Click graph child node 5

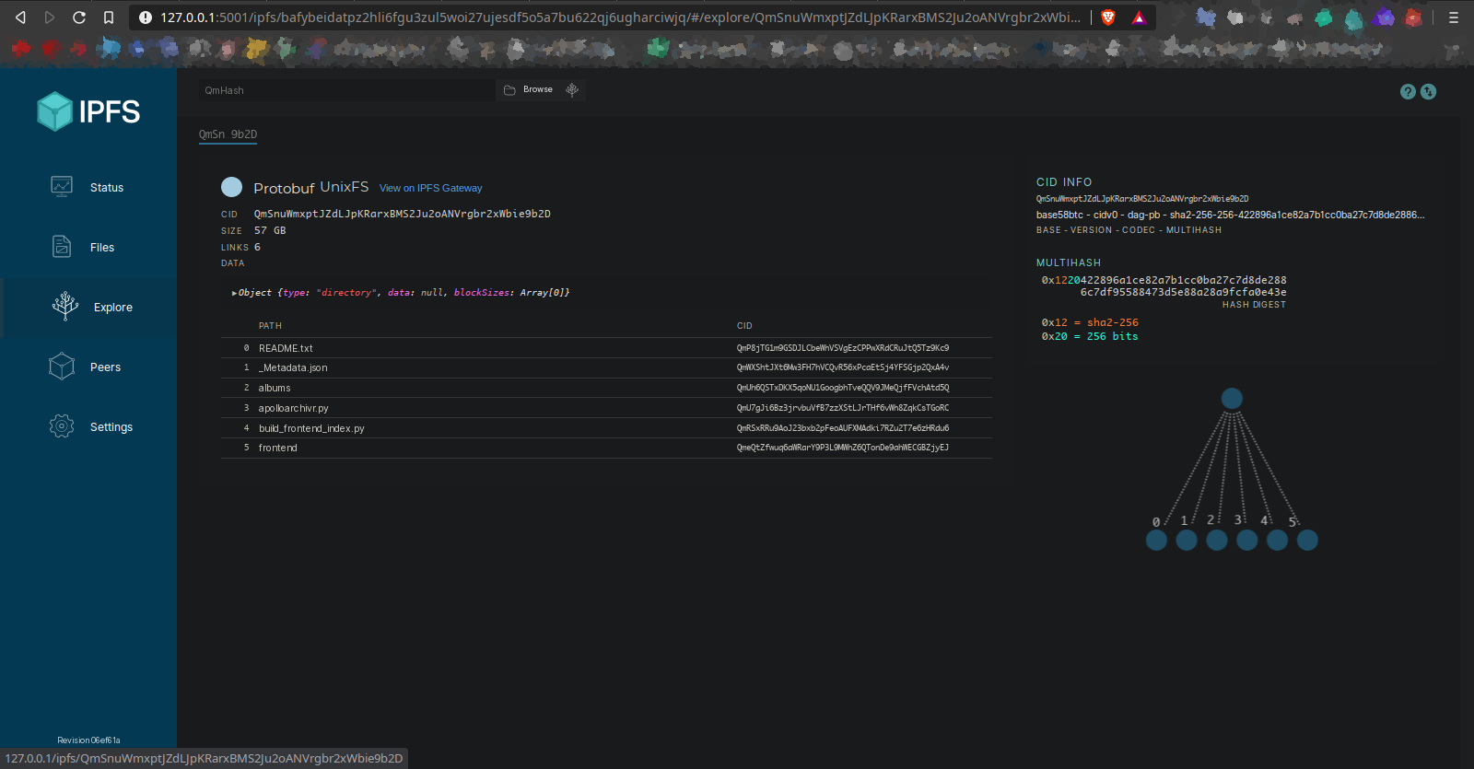1307,541
